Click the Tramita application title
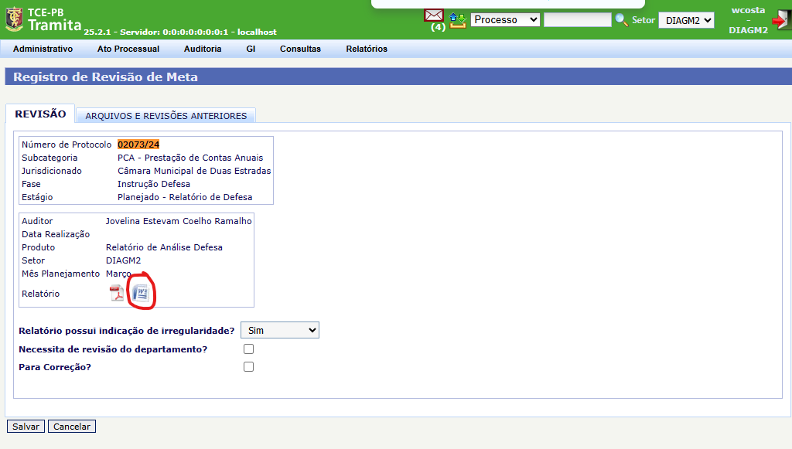Screen dimensions: 792x449 (x=55, y=25)
